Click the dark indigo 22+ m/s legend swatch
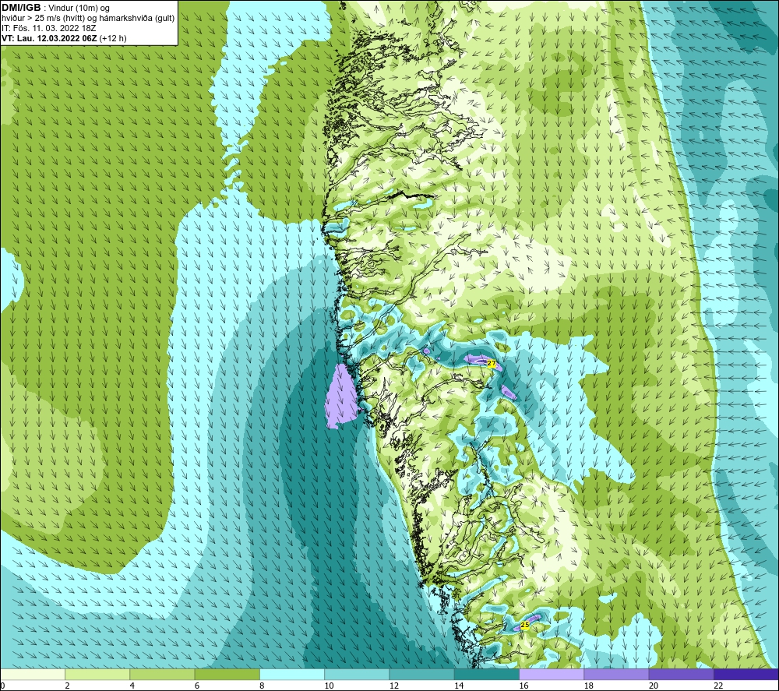 tap(746, 675)
